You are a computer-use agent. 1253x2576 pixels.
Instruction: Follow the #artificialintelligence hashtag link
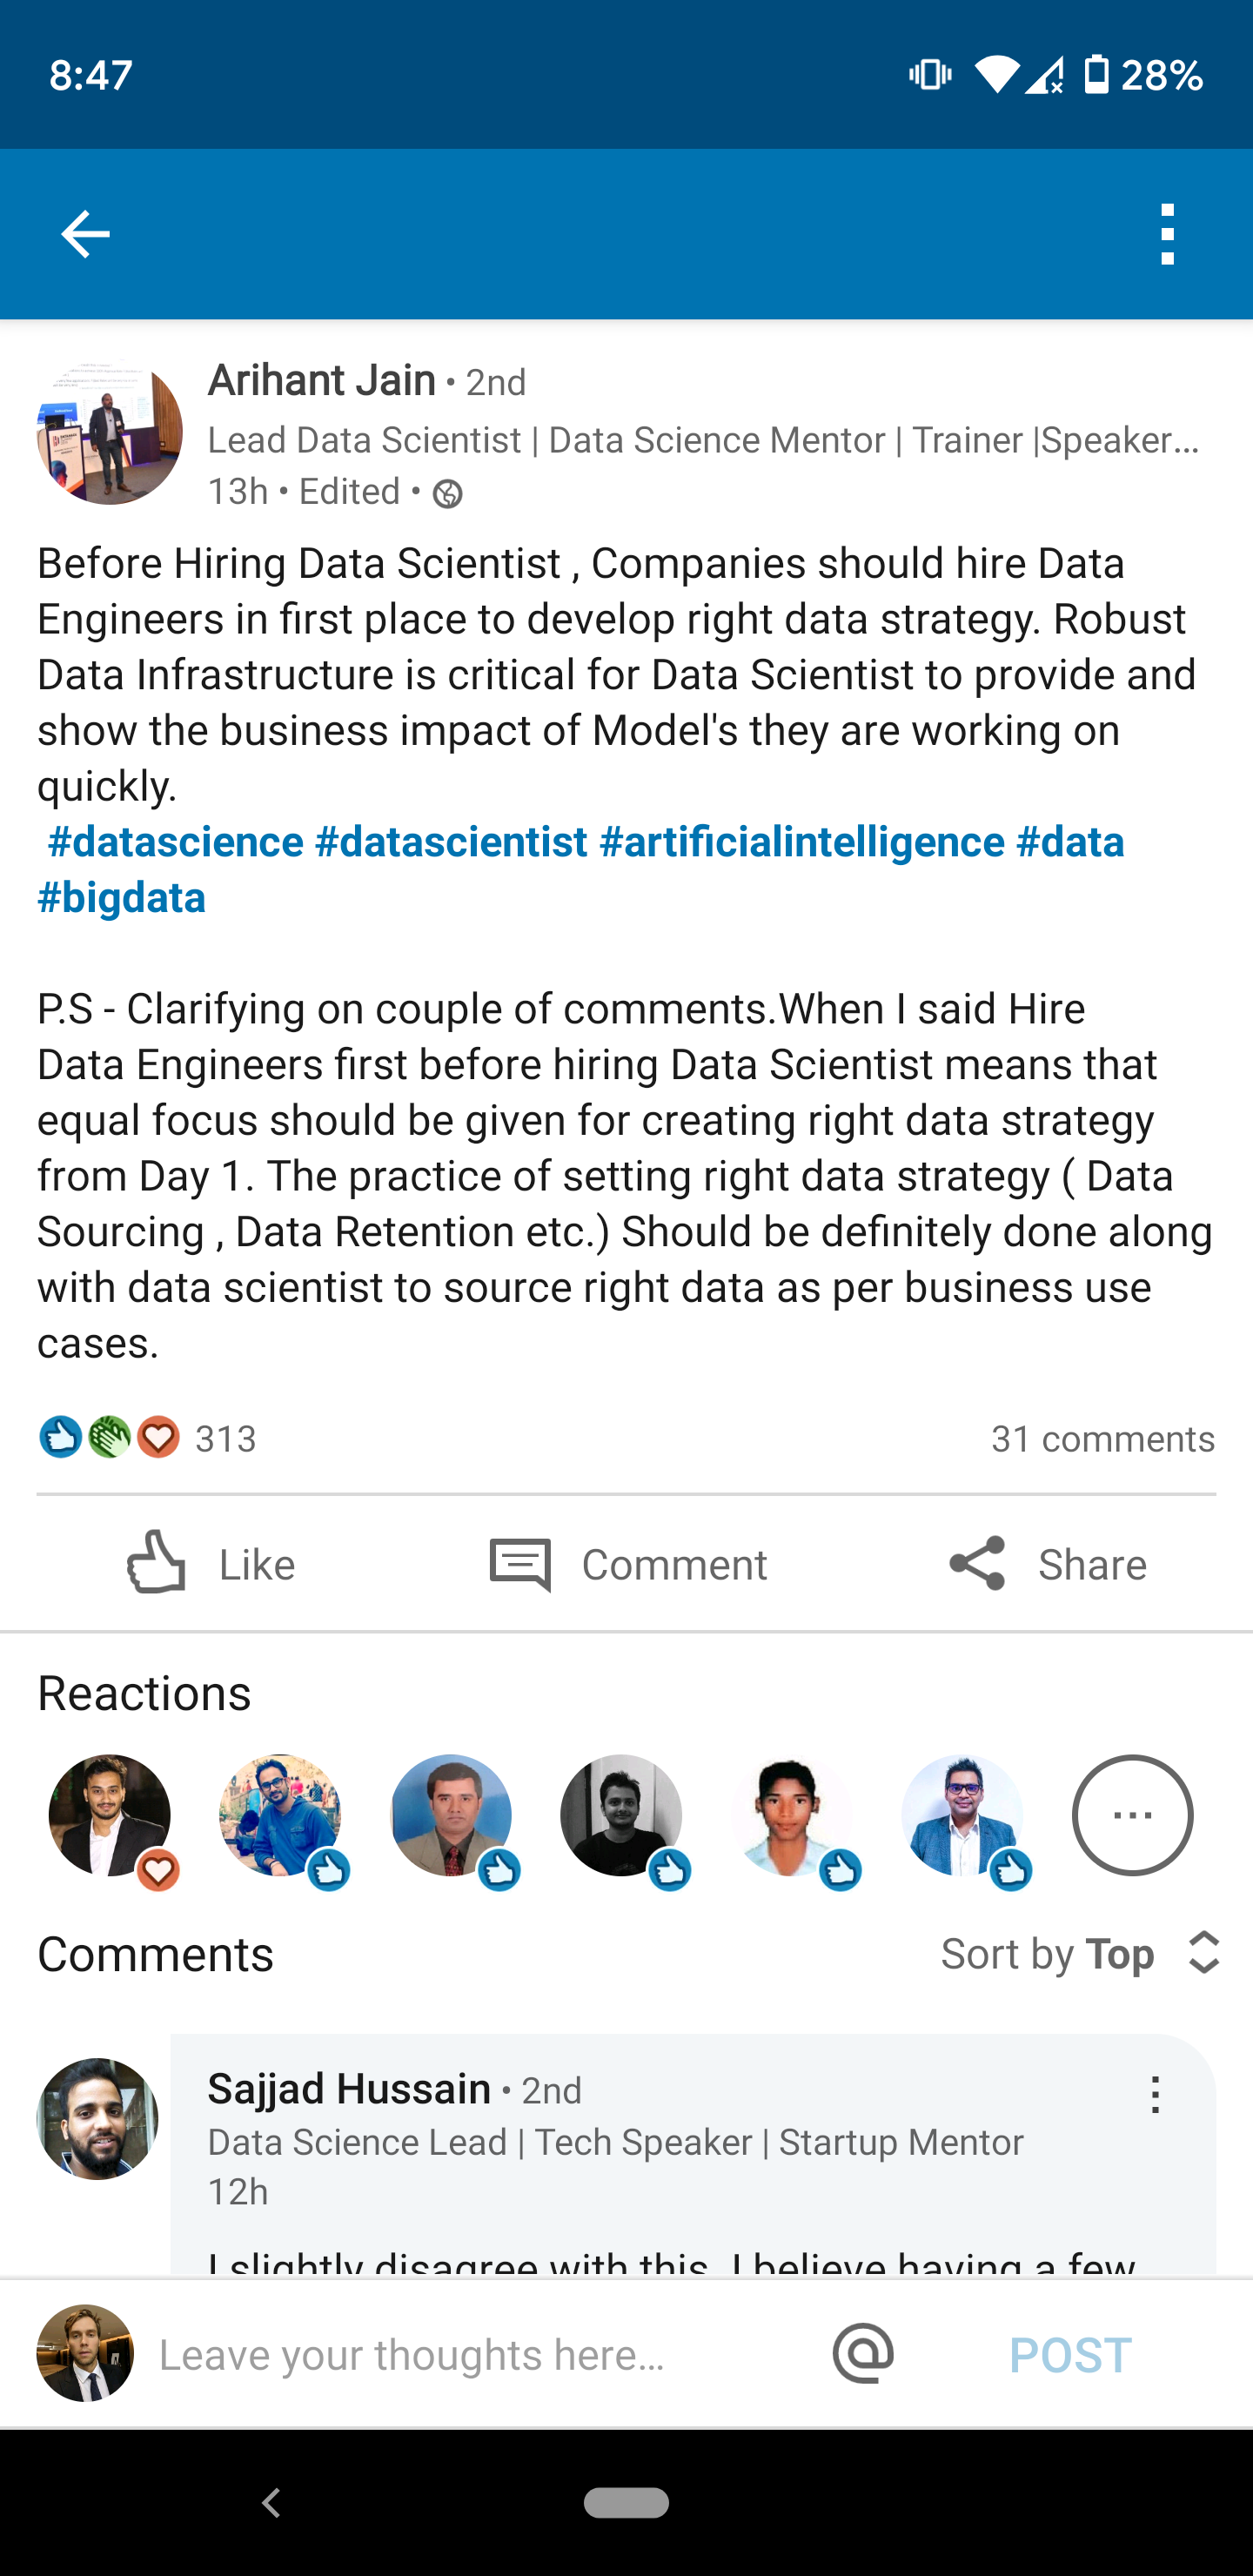801,842
